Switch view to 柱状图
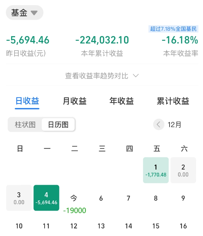Screen dimensions: 203x236 click(x=25, y=125)
